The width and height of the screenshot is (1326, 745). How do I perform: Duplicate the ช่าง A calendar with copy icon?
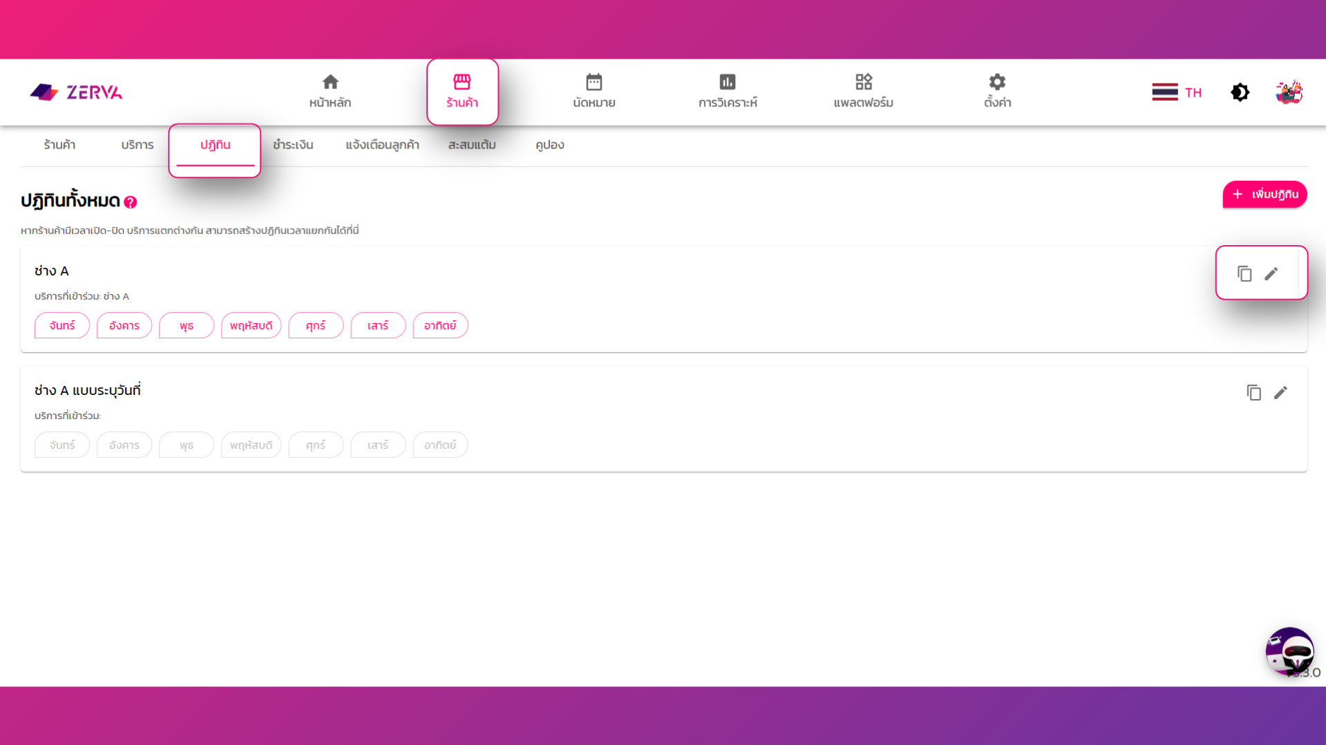(x=1244, y=273)
